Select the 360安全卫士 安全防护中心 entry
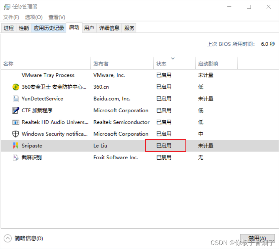 coord(54,87)
